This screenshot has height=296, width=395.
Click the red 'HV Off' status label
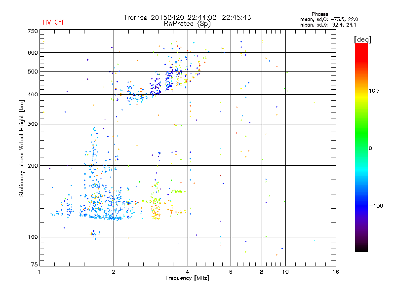(53, 22)
